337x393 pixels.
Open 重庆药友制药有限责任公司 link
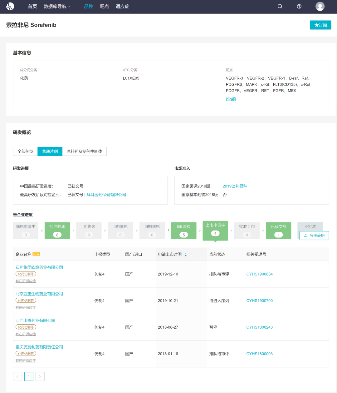[39, 347]
